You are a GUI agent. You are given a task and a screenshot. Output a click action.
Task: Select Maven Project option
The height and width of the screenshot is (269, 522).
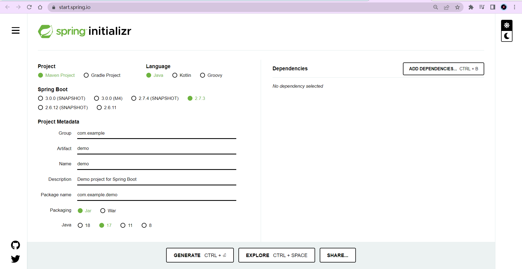click(x=56, y=75)
